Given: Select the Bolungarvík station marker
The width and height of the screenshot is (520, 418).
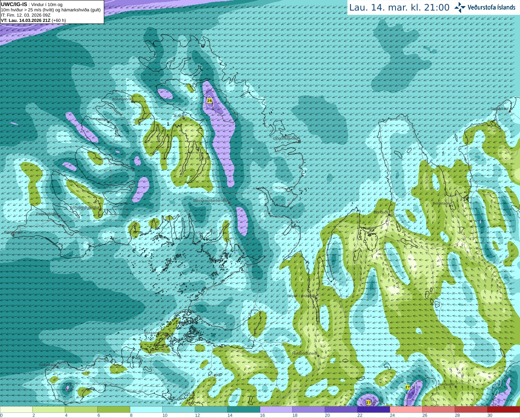Looking at the screenshot, I should pos(133,102).
